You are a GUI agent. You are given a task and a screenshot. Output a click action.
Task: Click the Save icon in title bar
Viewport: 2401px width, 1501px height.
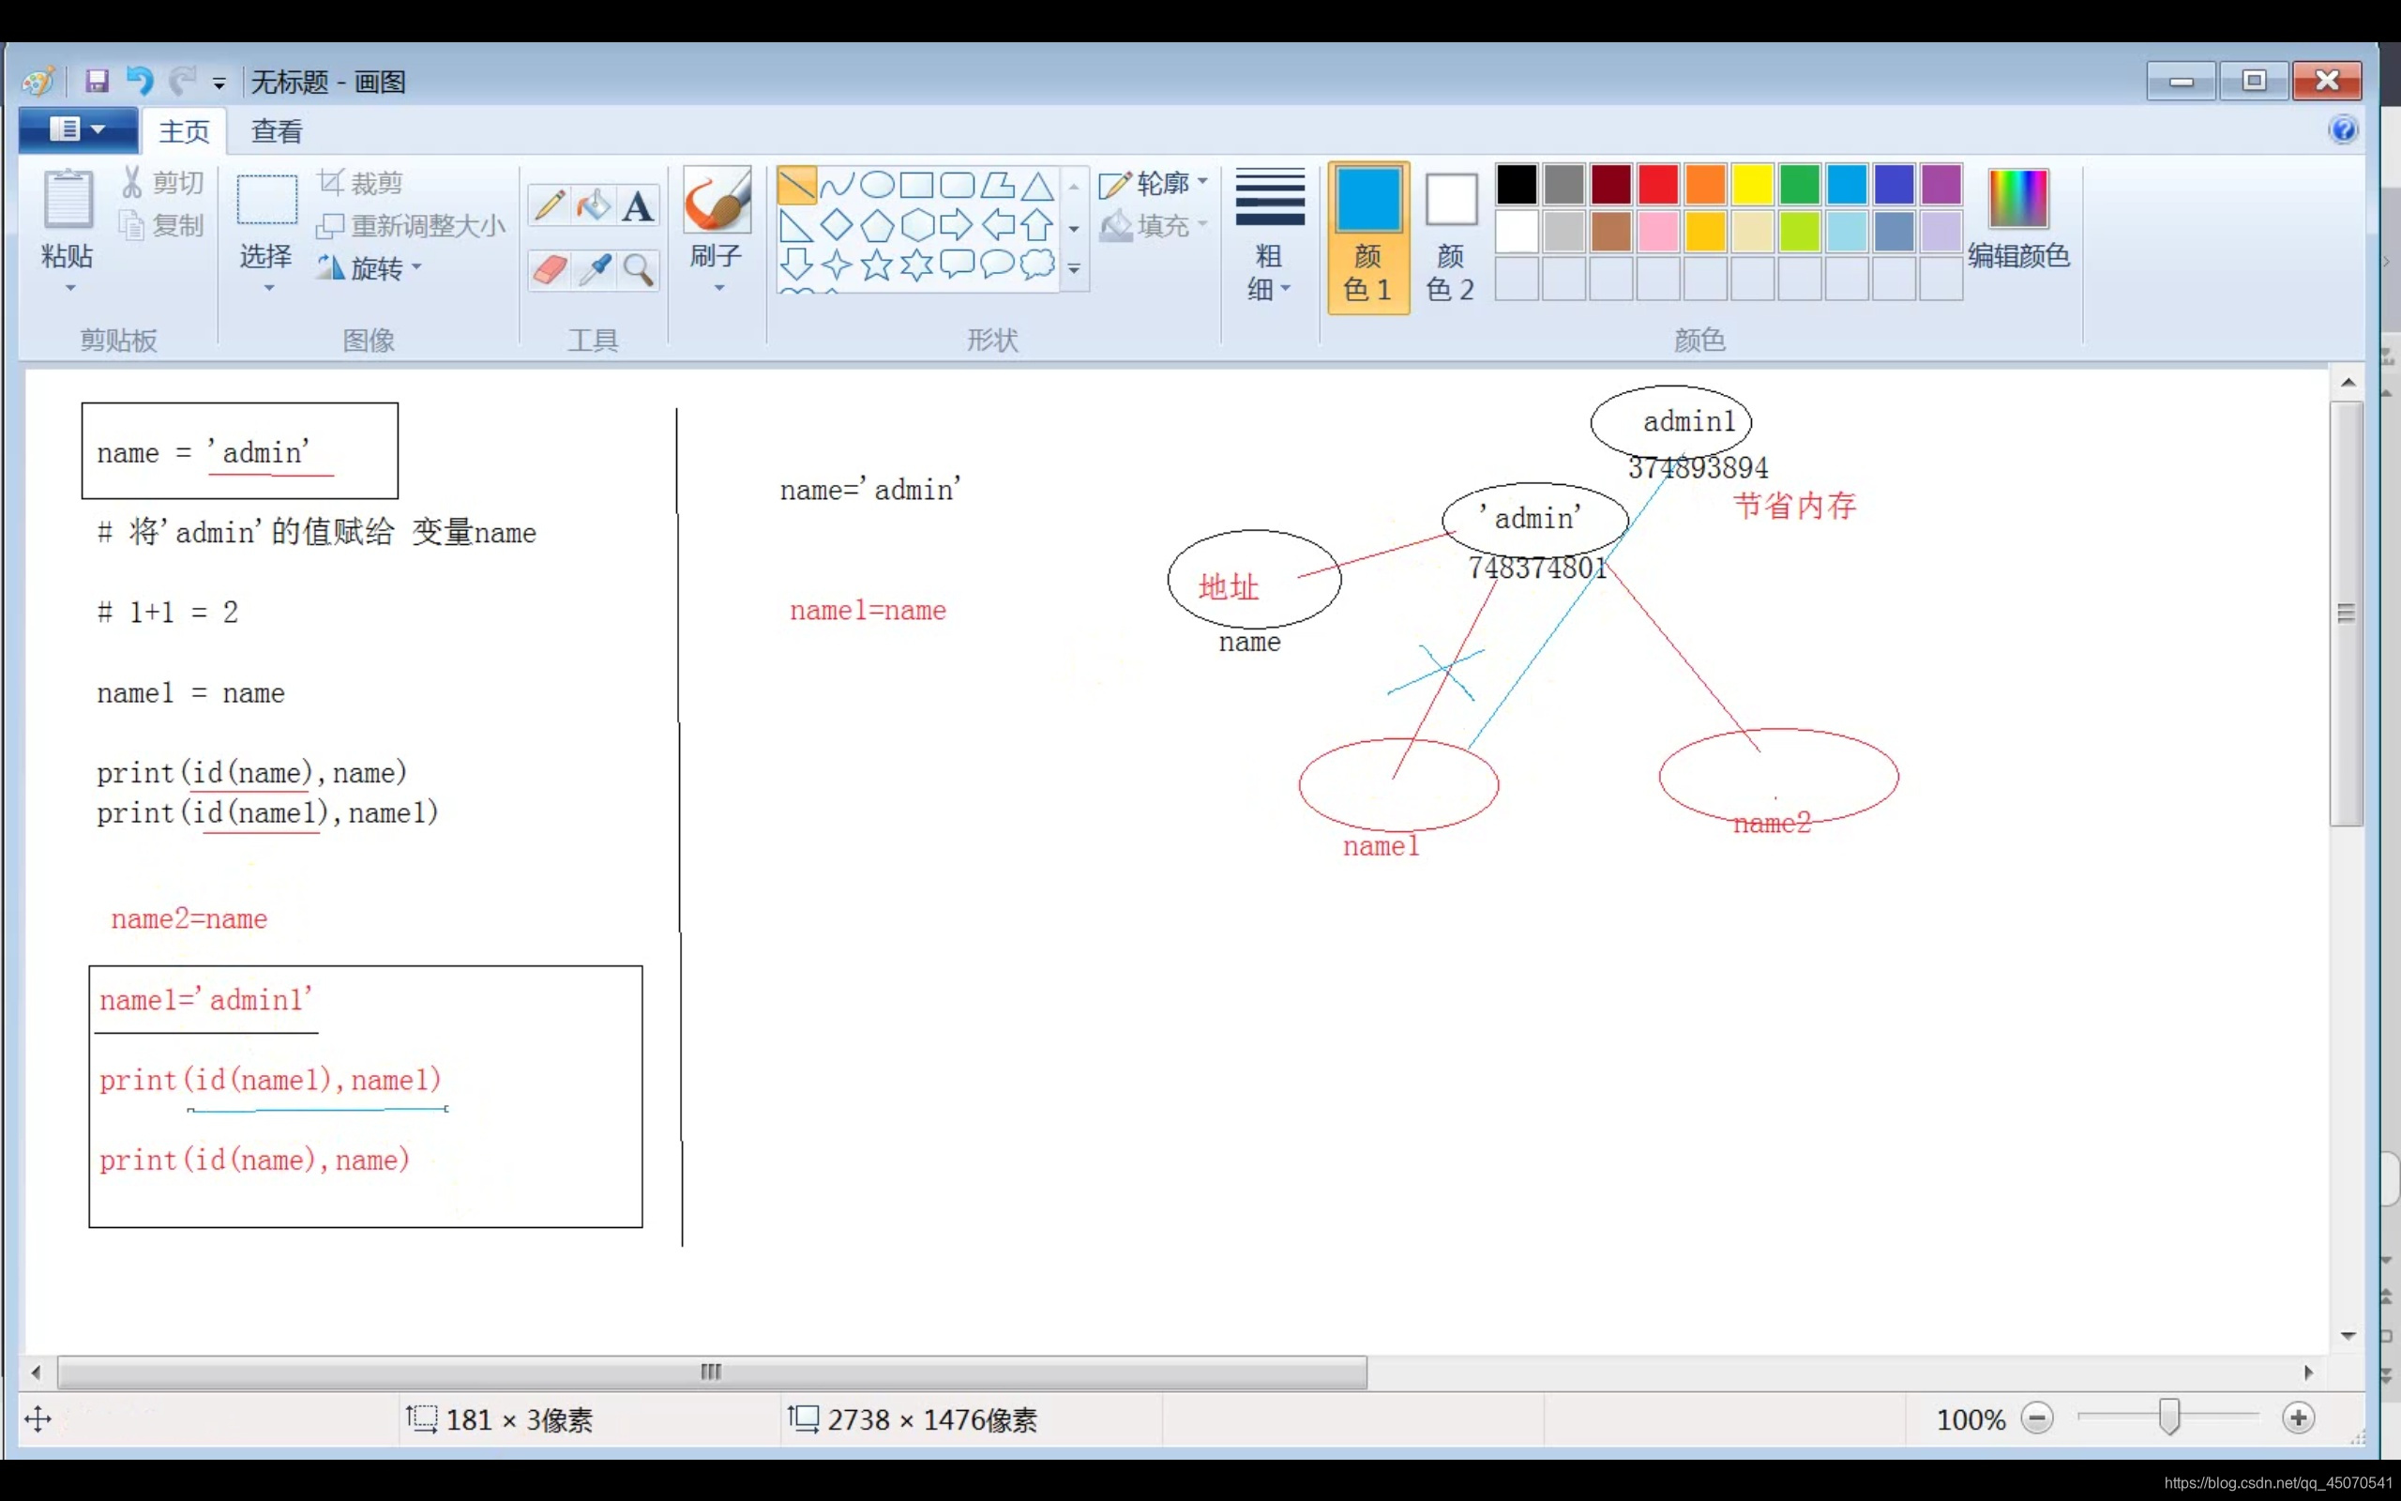coord(97,82)
